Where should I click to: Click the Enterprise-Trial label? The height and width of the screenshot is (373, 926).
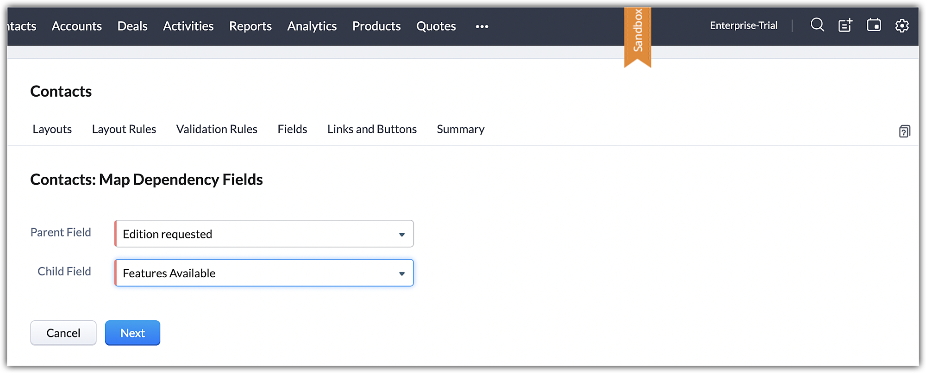(x=744, y=25)
